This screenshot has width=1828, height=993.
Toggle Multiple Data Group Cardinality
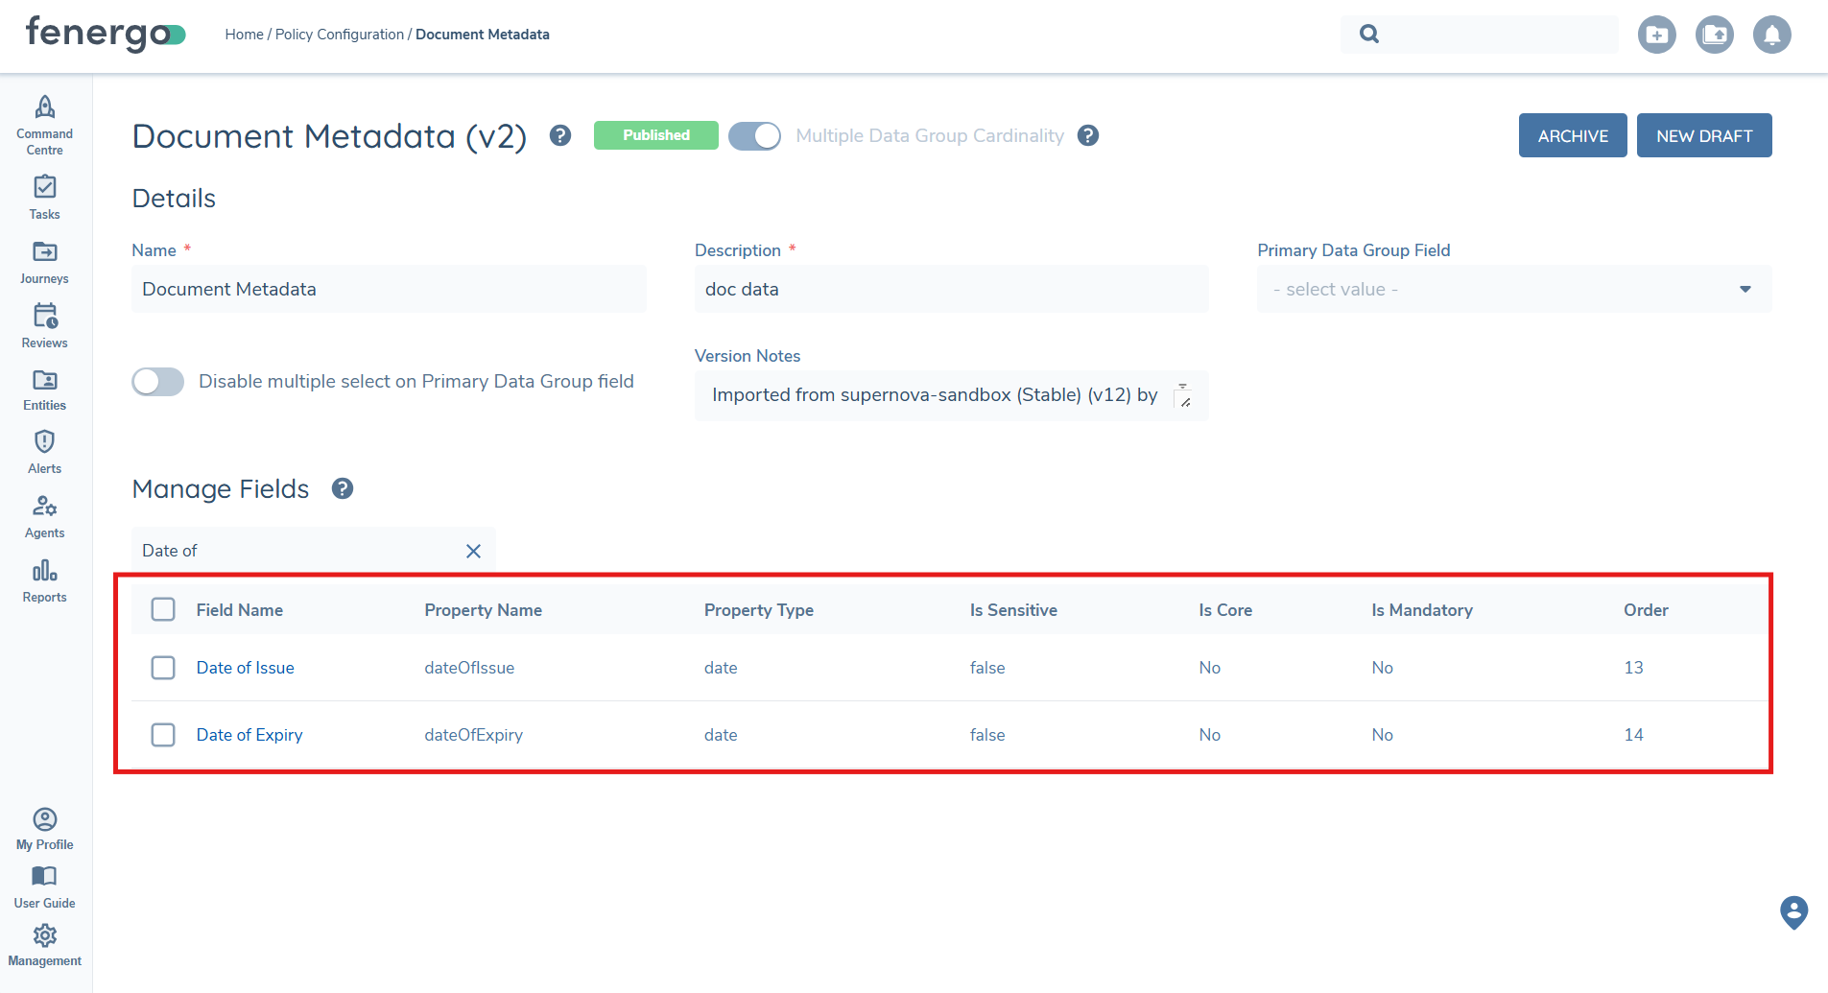click(754, 135)
